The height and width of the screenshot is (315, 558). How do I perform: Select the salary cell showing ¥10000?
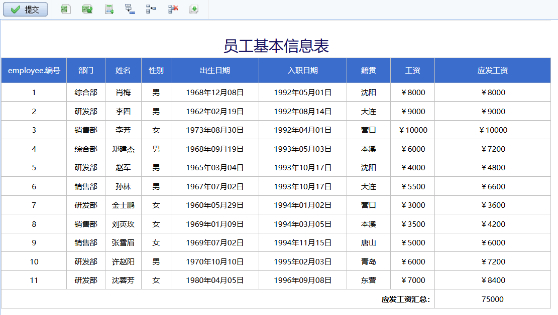[x=413, y=130]
